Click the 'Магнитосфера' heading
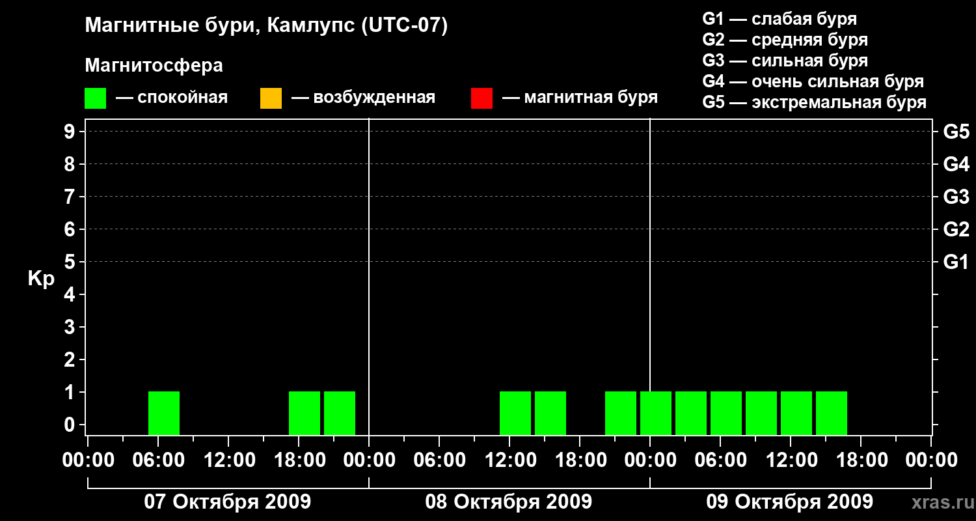The height and width of the screenshot is (521, 976). point(154,66)
